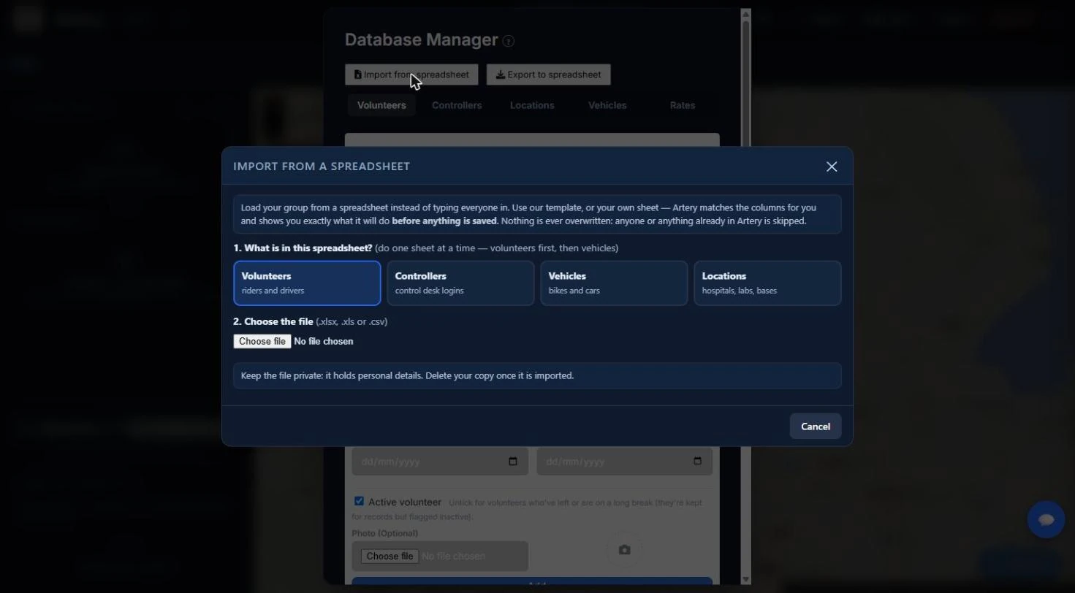Select the Locations spreadsheet type card
Screen dimensions: 1075x593
[x=767, y=283]
